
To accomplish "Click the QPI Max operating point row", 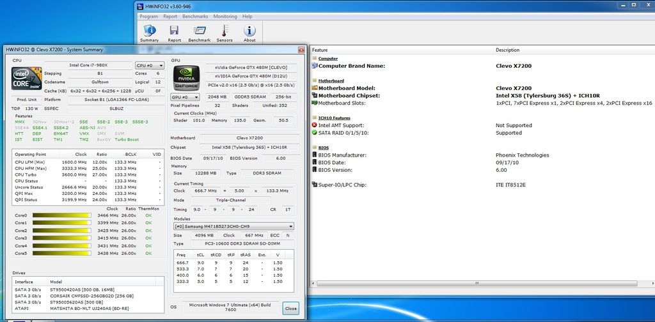I will [x=88, y=194].
